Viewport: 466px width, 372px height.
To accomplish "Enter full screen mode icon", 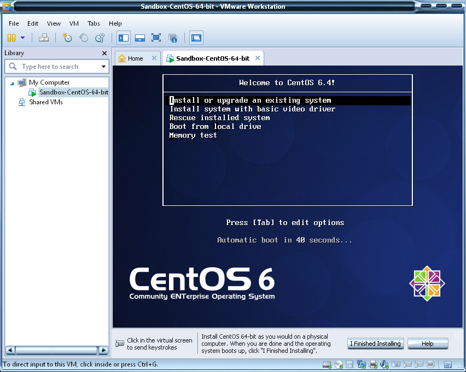I will point(156,38).
